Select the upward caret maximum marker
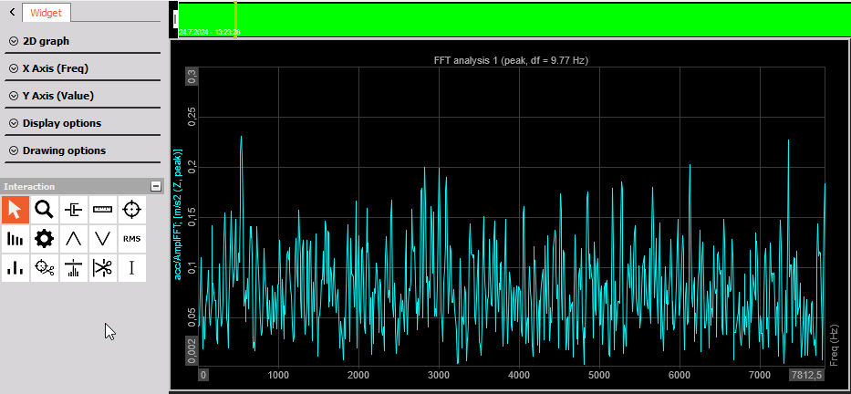This screenshot has height=394, width=851. pyautogui.click(x=73, y=239)
